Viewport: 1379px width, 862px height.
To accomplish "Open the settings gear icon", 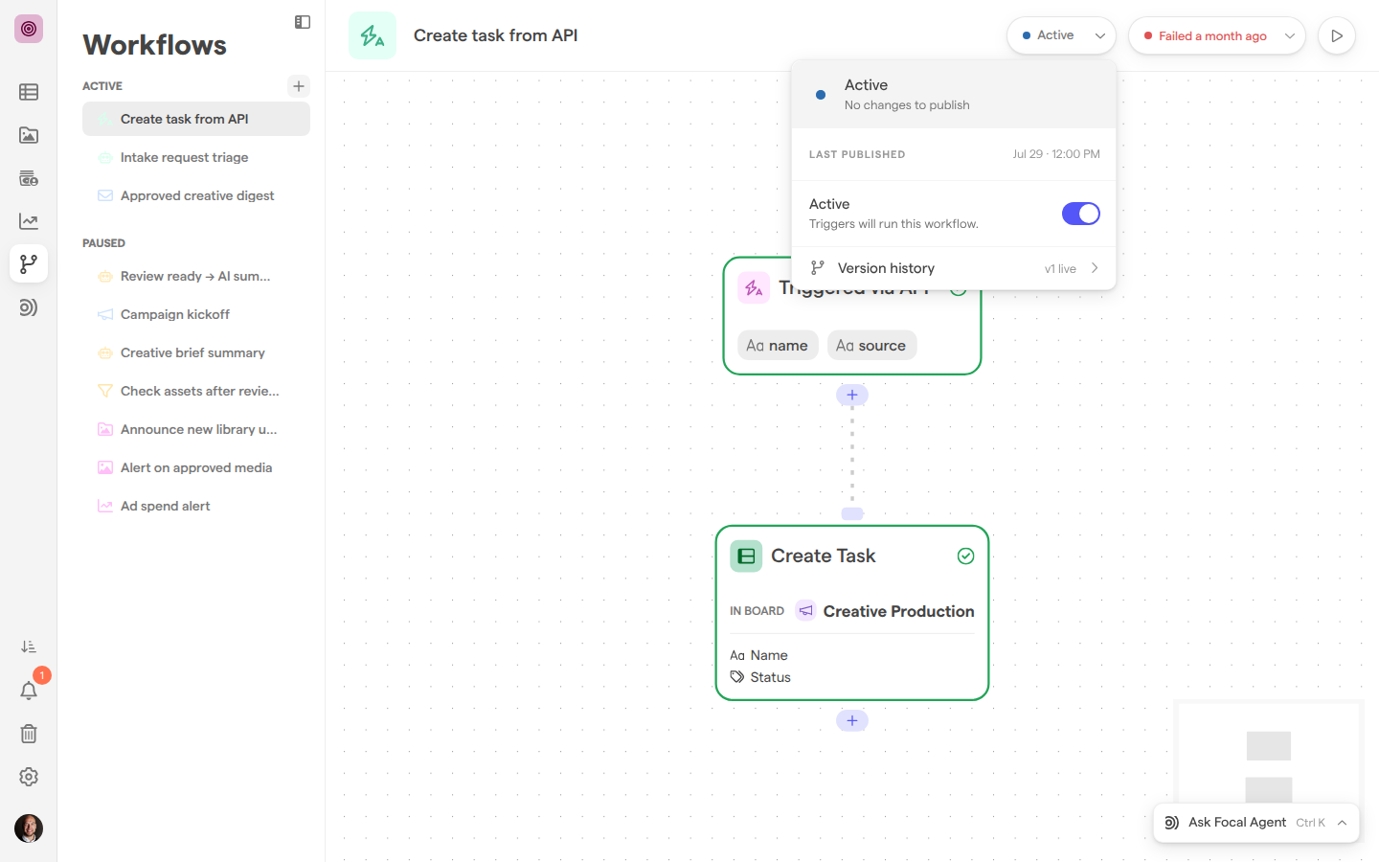I will (x=29, y=777).
